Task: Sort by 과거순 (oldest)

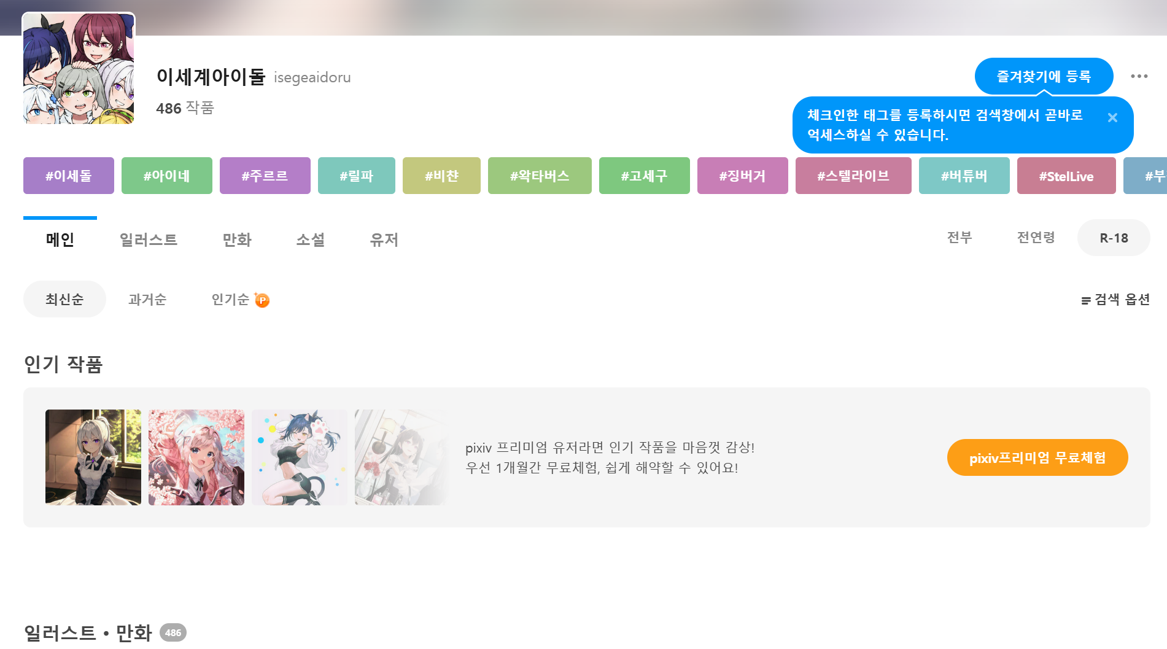Action: click(x=147, y=299)
